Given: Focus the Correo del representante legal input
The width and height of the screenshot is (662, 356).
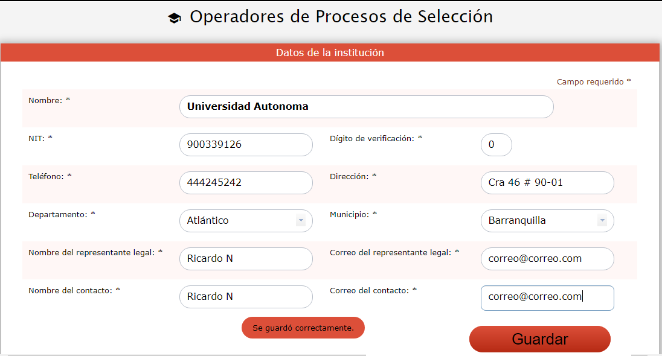Looking at the screenshot, I should pos(547,259).
